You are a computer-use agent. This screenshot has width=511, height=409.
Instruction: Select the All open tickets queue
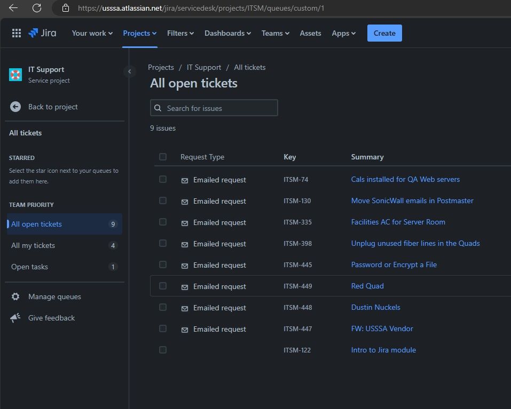click(65, 224)
